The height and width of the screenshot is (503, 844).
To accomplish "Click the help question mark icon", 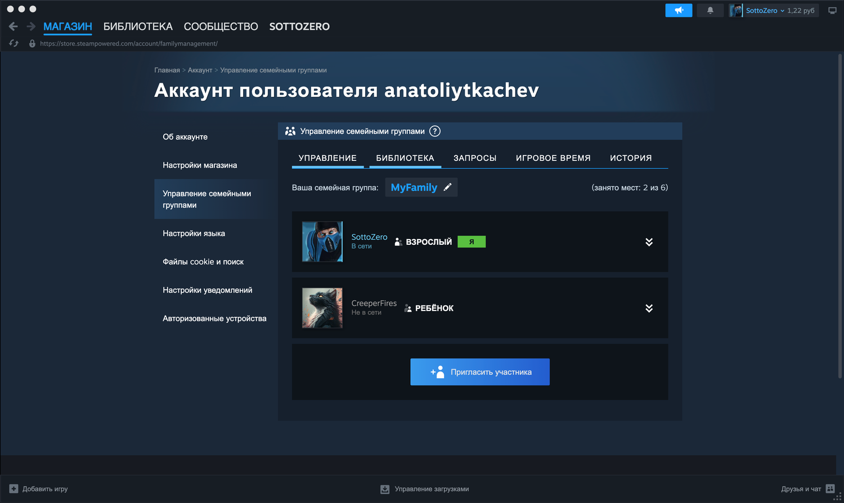I will pyautogui.click(x=435, y=131).
